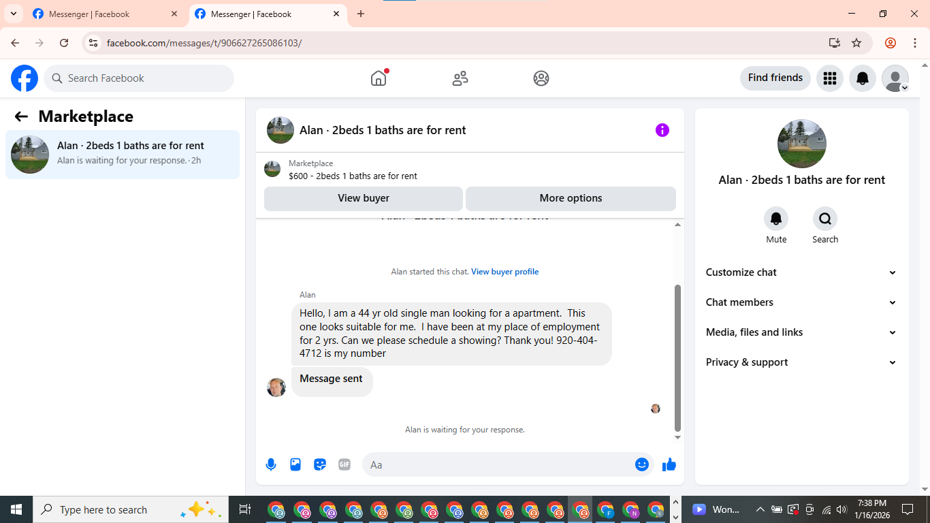Open the View buyer profile link
The height and width of the screenshot is (523, 930).
click(x=504, y=272)
